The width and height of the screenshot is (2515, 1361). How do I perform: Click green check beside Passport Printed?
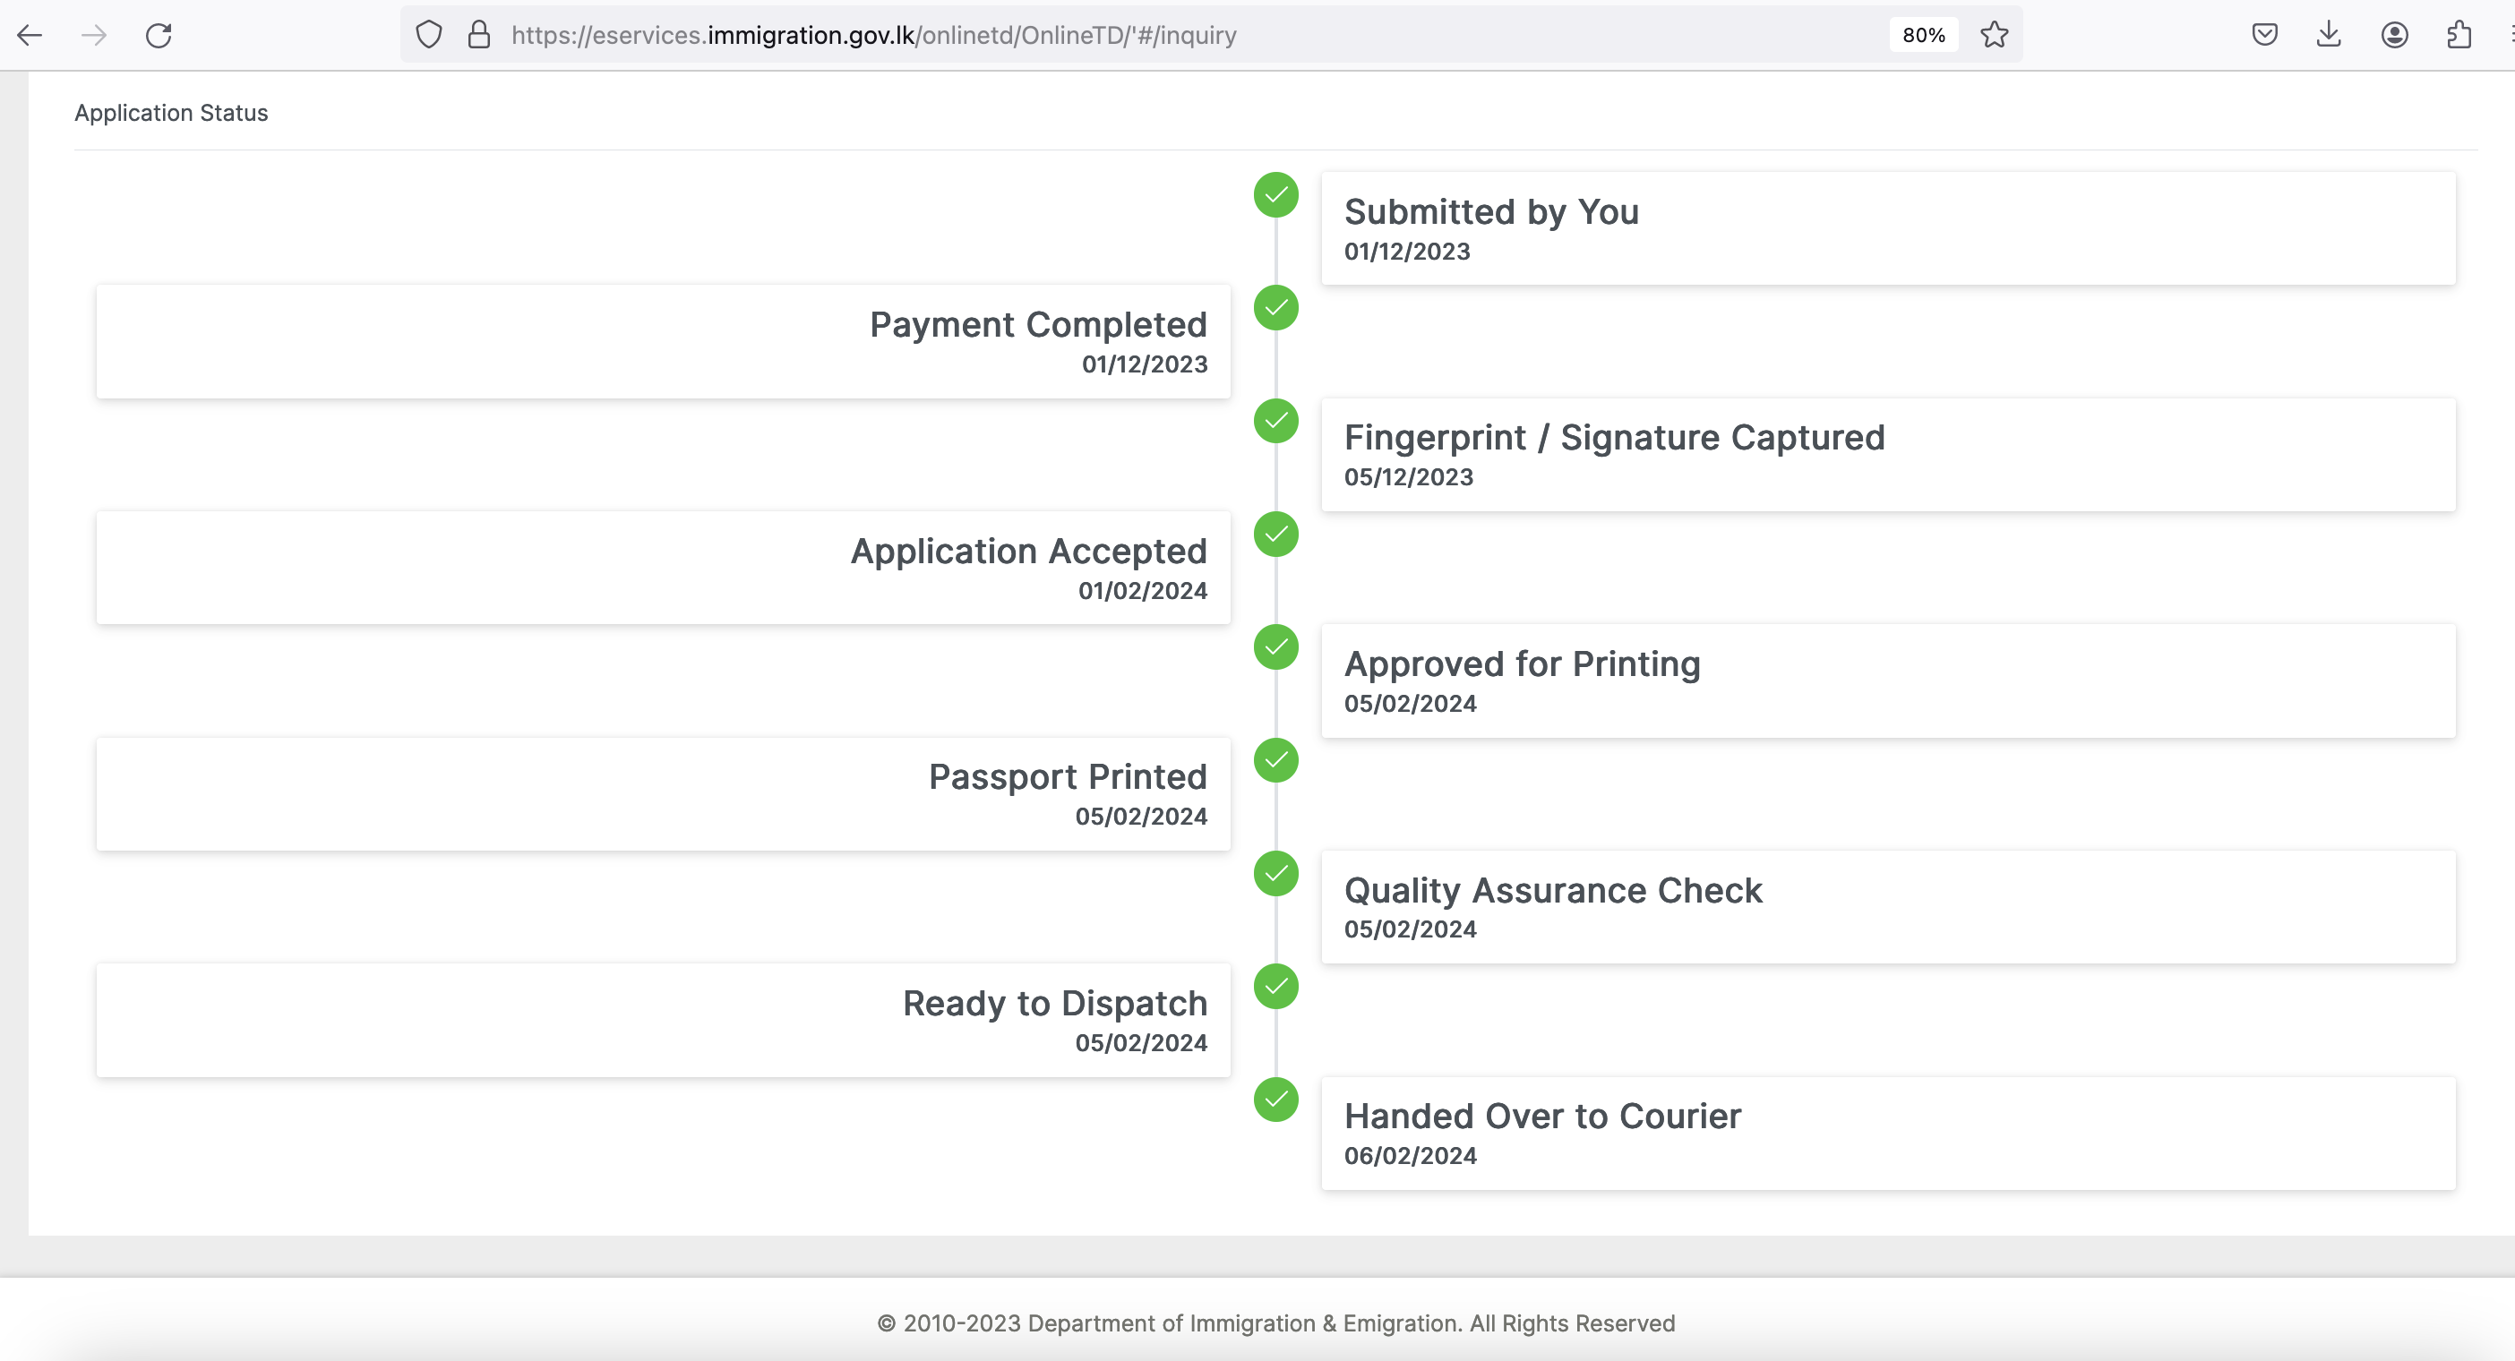click(1276, 760)
